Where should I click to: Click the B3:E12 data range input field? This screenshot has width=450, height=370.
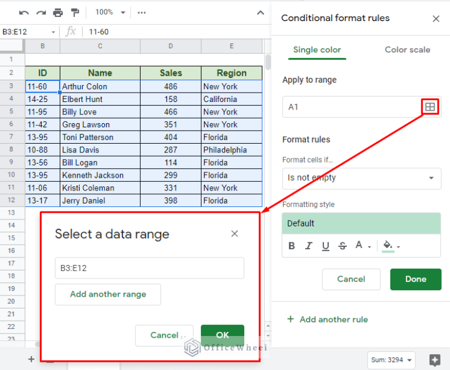(x=149, y=268)
